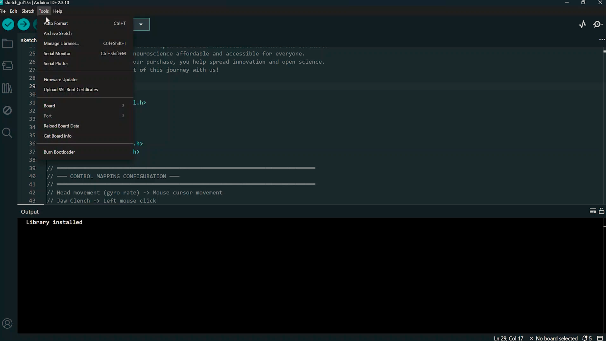This screenshot has height=341, width=606.
Task: Click the editor vertical scrollbar
Action: tap(604, 125)
